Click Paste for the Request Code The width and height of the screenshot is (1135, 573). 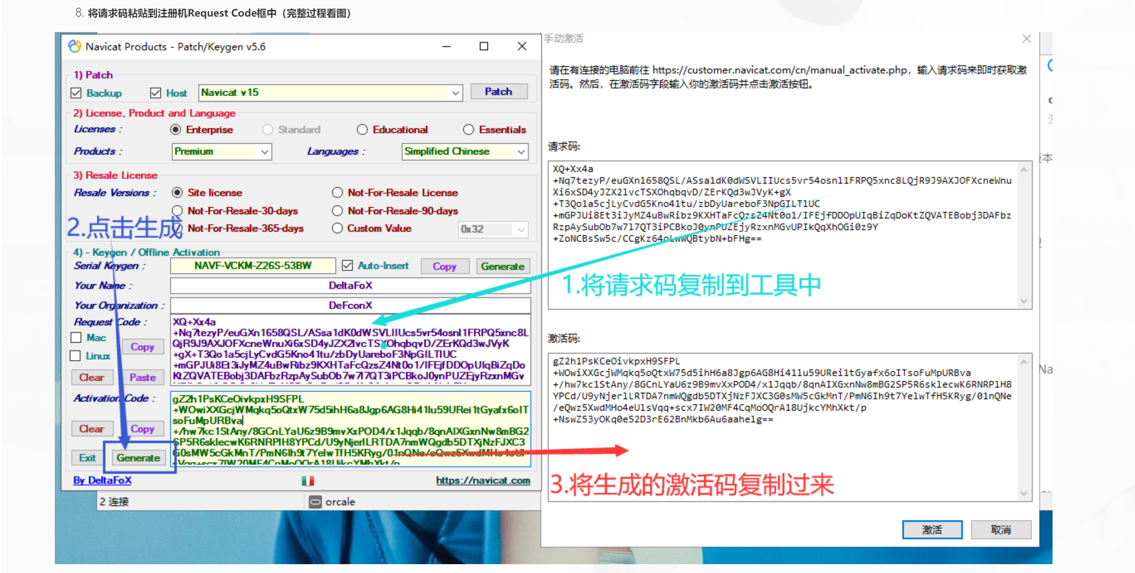click(142, 377)
